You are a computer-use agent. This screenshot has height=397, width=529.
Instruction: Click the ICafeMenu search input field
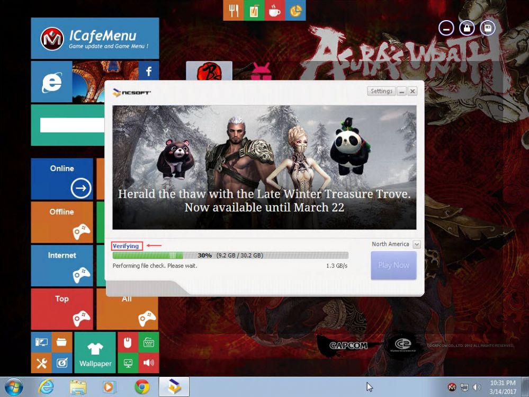pos(72,125)
